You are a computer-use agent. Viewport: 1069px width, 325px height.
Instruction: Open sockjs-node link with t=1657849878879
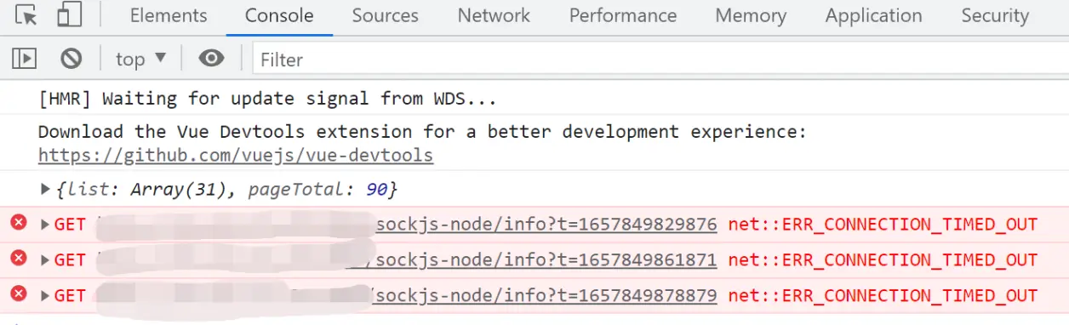[543, 295]
